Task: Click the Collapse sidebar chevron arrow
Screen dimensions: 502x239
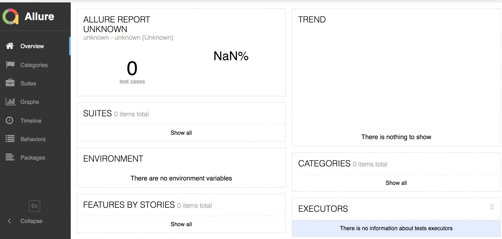Action: tap(9, 221)
